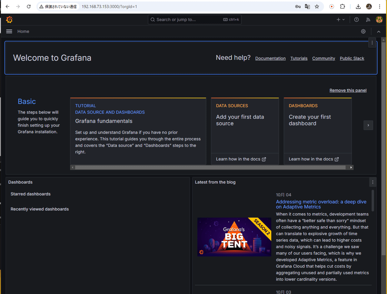Screen dimensions: 387x294
Task: Open the user profile avatar in Grafana
Action: pos(379,20)
